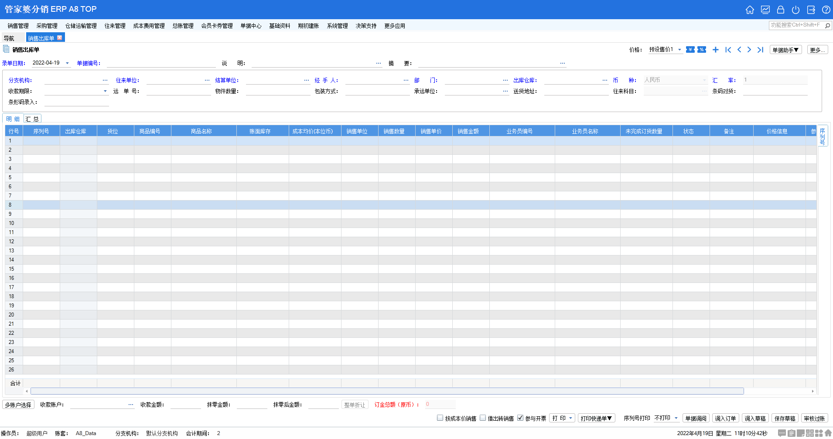Open 出库仓库 lookup ellipsis

tap(605, 80)
